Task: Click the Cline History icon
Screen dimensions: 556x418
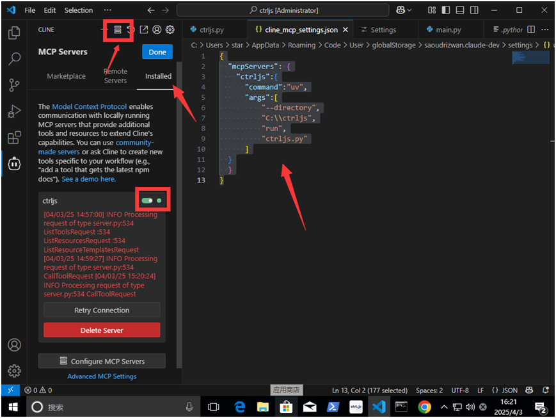Action: (131, 29)
